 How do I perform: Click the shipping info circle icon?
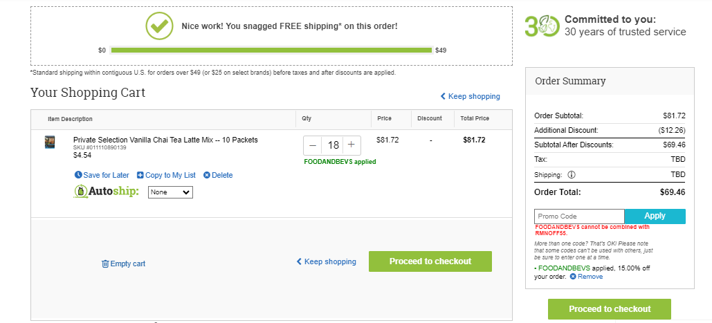point(572,175)
